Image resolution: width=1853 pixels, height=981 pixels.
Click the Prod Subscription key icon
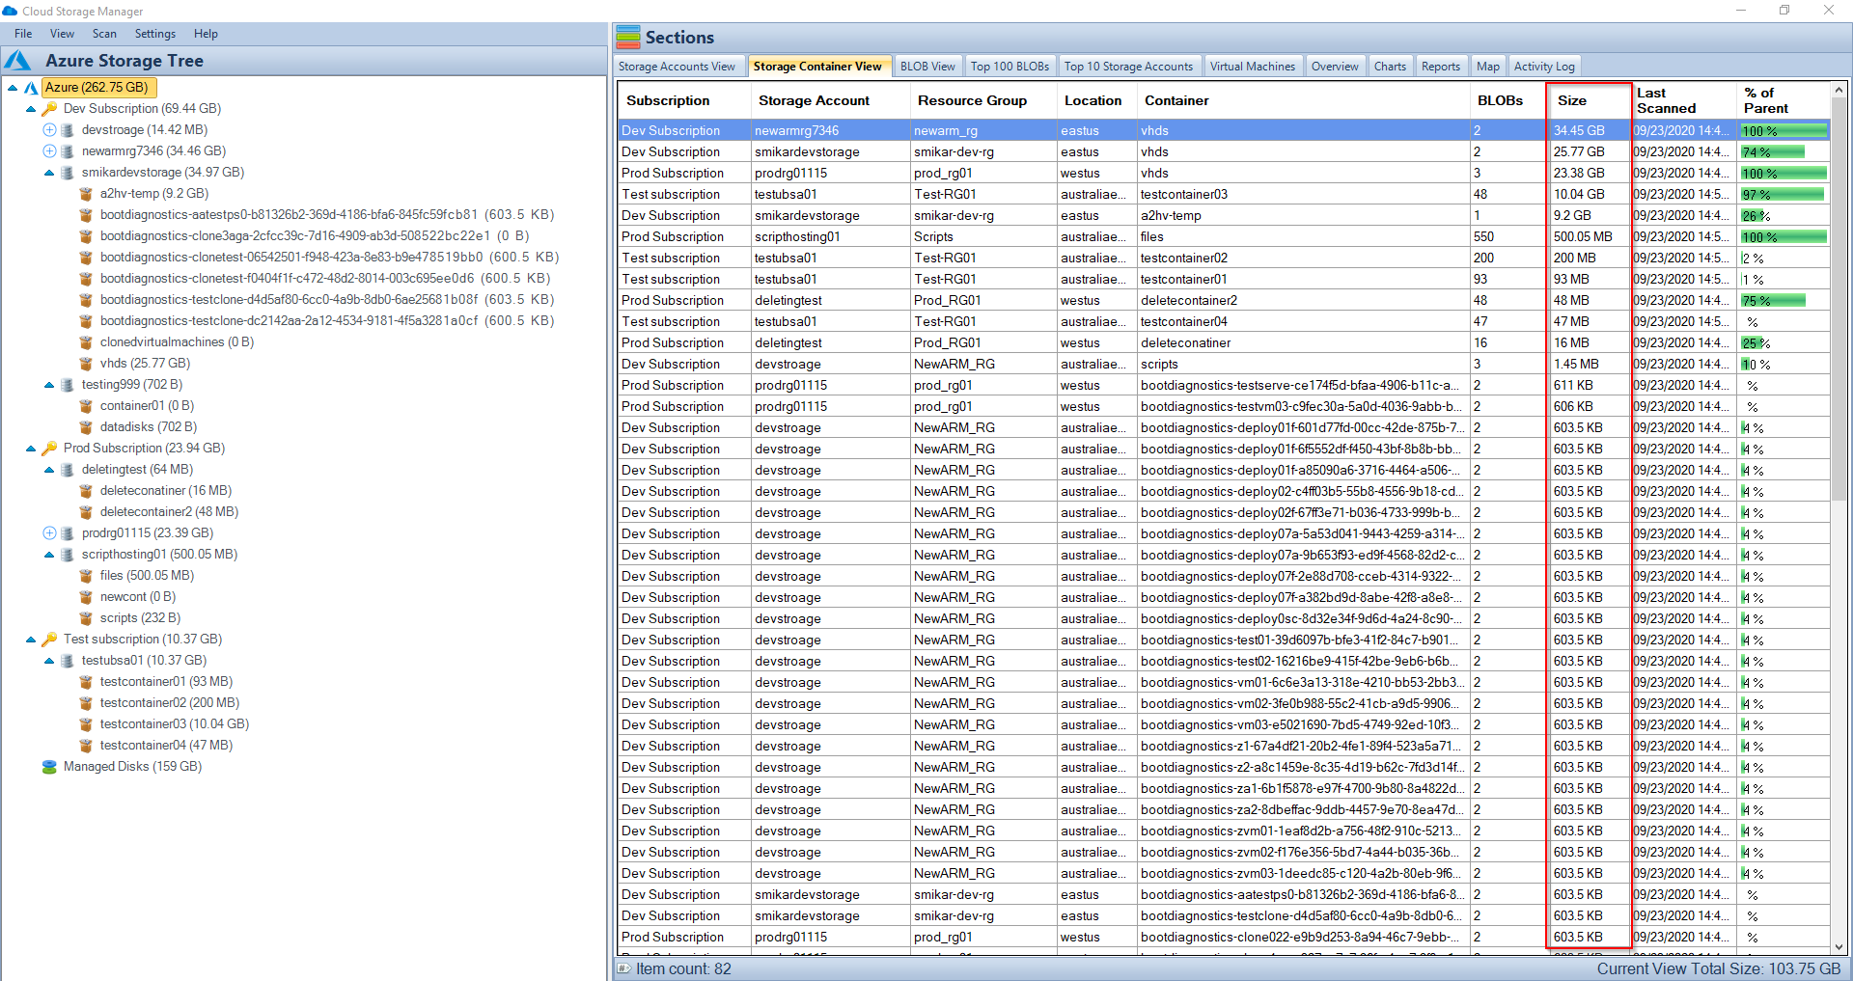(x=50, y=448)
